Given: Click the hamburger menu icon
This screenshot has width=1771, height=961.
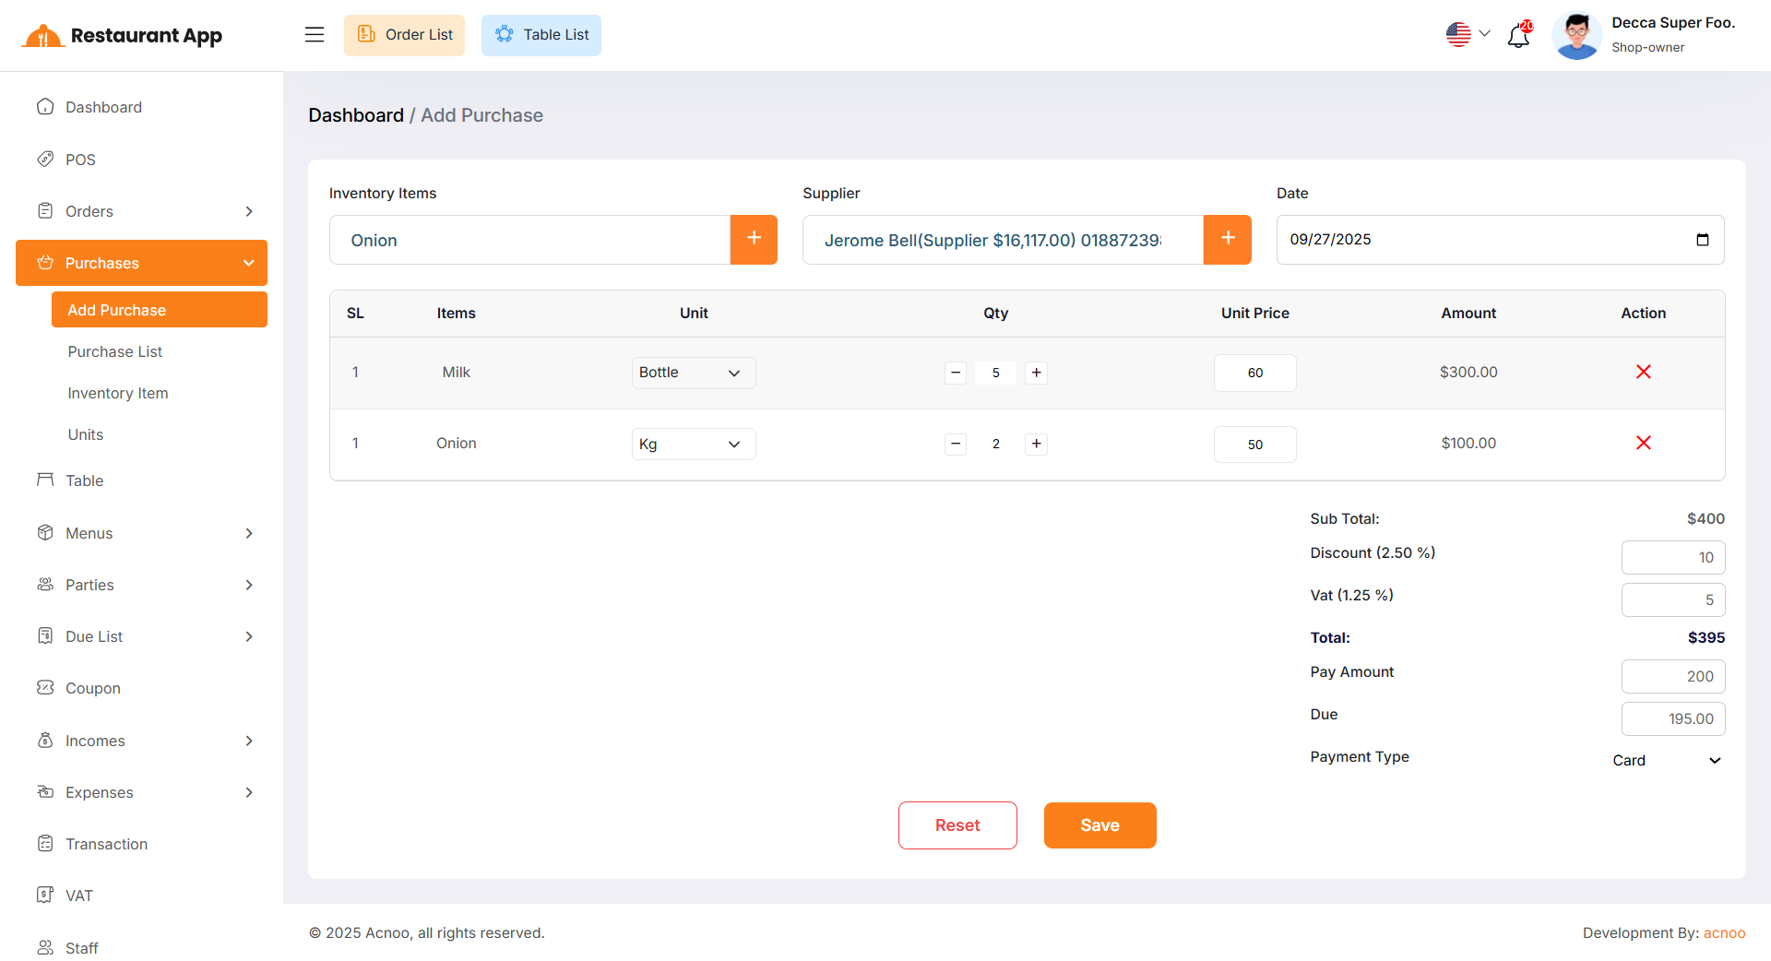Looking at the screenshot, I should (315, 35).
